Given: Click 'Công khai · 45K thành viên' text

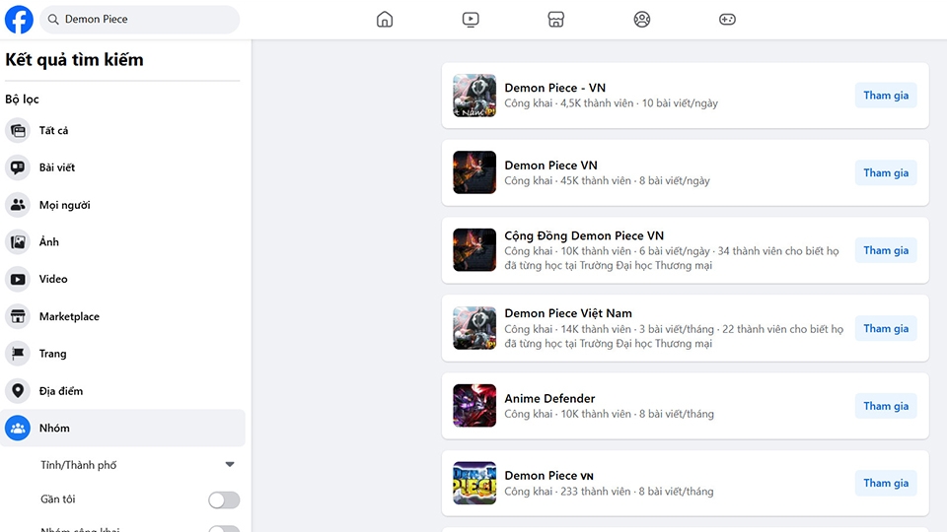Looking at the screenshot, I should coord(568,180).
